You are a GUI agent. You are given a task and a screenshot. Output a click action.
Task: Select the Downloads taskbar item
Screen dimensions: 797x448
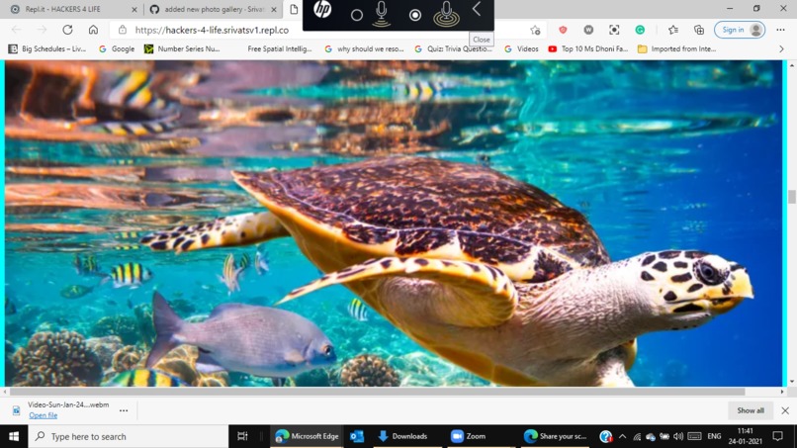point(405,436)
